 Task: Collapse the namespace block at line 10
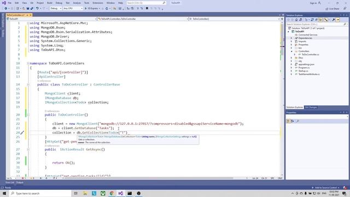(x=28, y=63)
